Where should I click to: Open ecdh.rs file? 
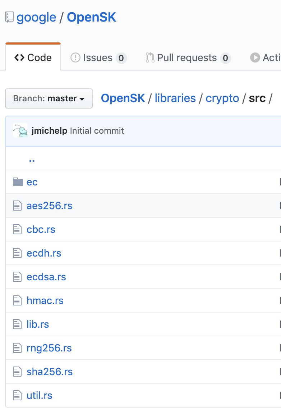point(44,253)
